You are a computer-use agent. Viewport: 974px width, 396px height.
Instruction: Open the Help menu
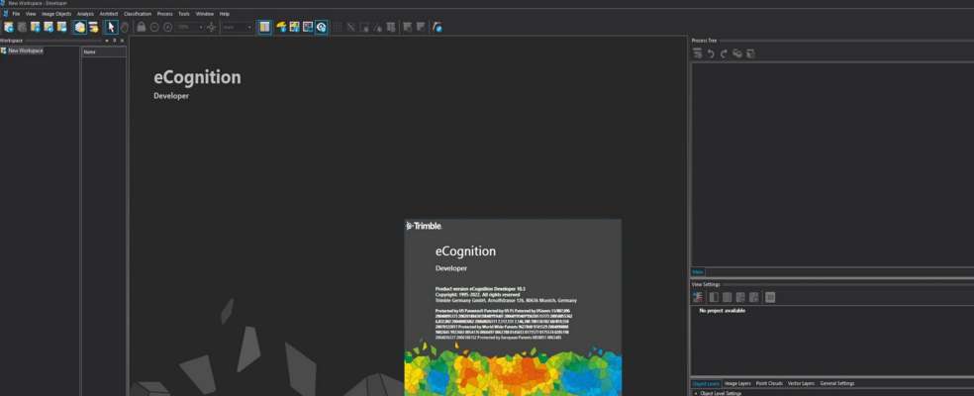tap(225, 14)
